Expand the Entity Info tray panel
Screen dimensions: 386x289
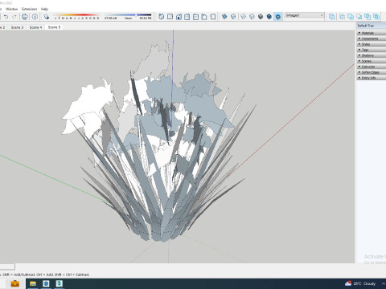point(372,78)
